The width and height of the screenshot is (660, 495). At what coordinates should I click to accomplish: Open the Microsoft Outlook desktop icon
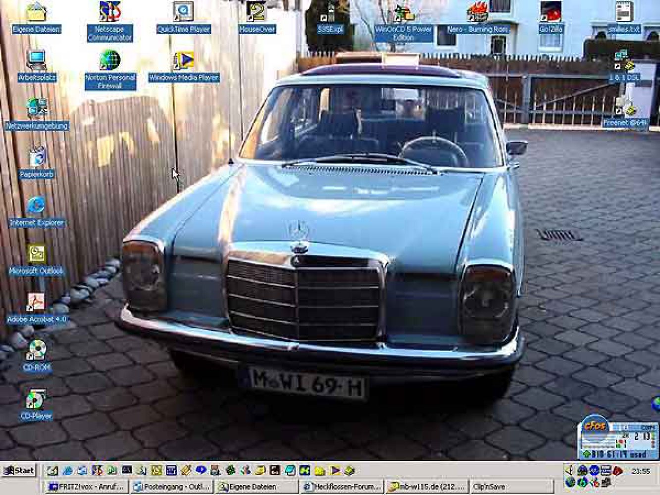[x=37, y=260]
